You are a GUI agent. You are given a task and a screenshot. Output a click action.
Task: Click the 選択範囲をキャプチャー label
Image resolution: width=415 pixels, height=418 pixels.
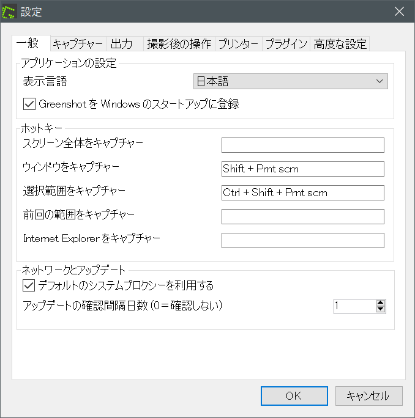coord(74,191)
